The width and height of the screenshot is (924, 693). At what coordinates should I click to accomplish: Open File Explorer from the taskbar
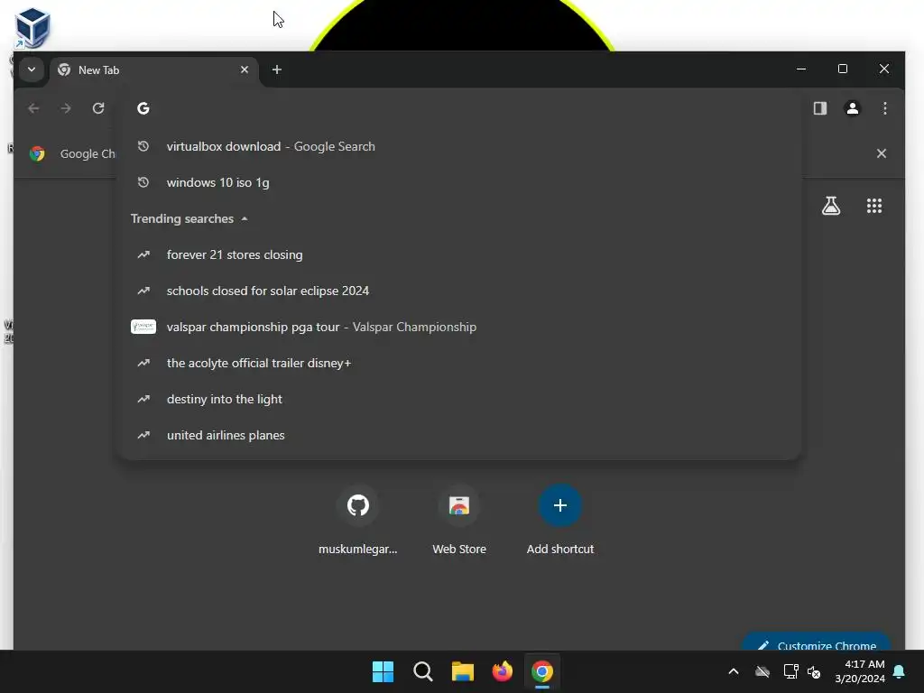463,671
